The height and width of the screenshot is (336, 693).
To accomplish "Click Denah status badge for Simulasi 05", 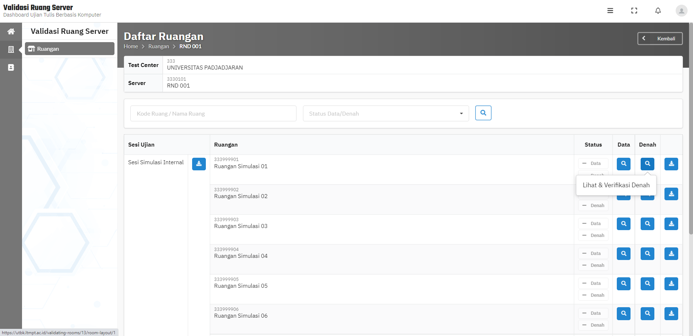I will pyautogui.click(x=593, y=295).
